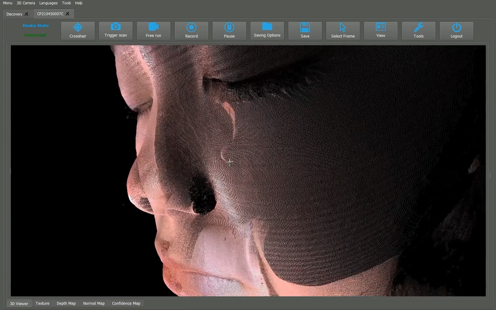Activate Select Frame pointer tool
Image resolution: width=496 pixels, height=310 pixels.
click(x=343, y=31)
